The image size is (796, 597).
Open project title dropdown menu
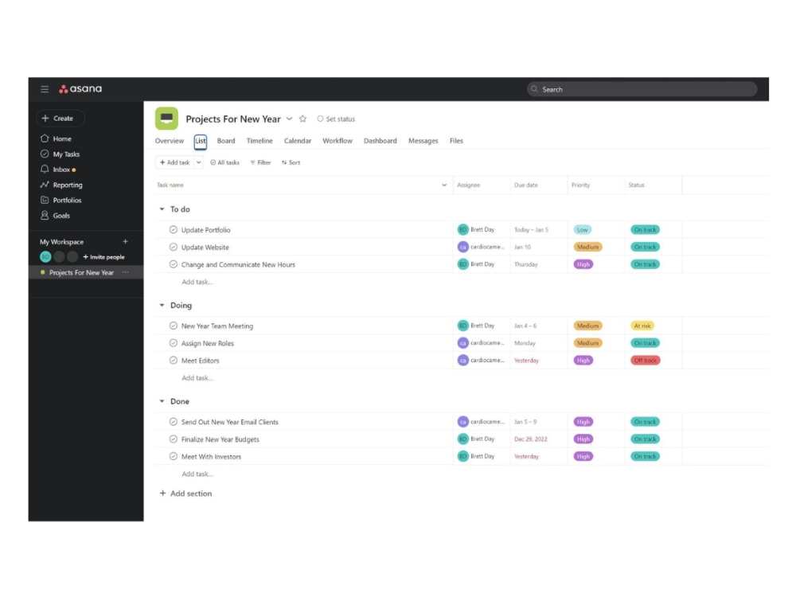point(290,118)
